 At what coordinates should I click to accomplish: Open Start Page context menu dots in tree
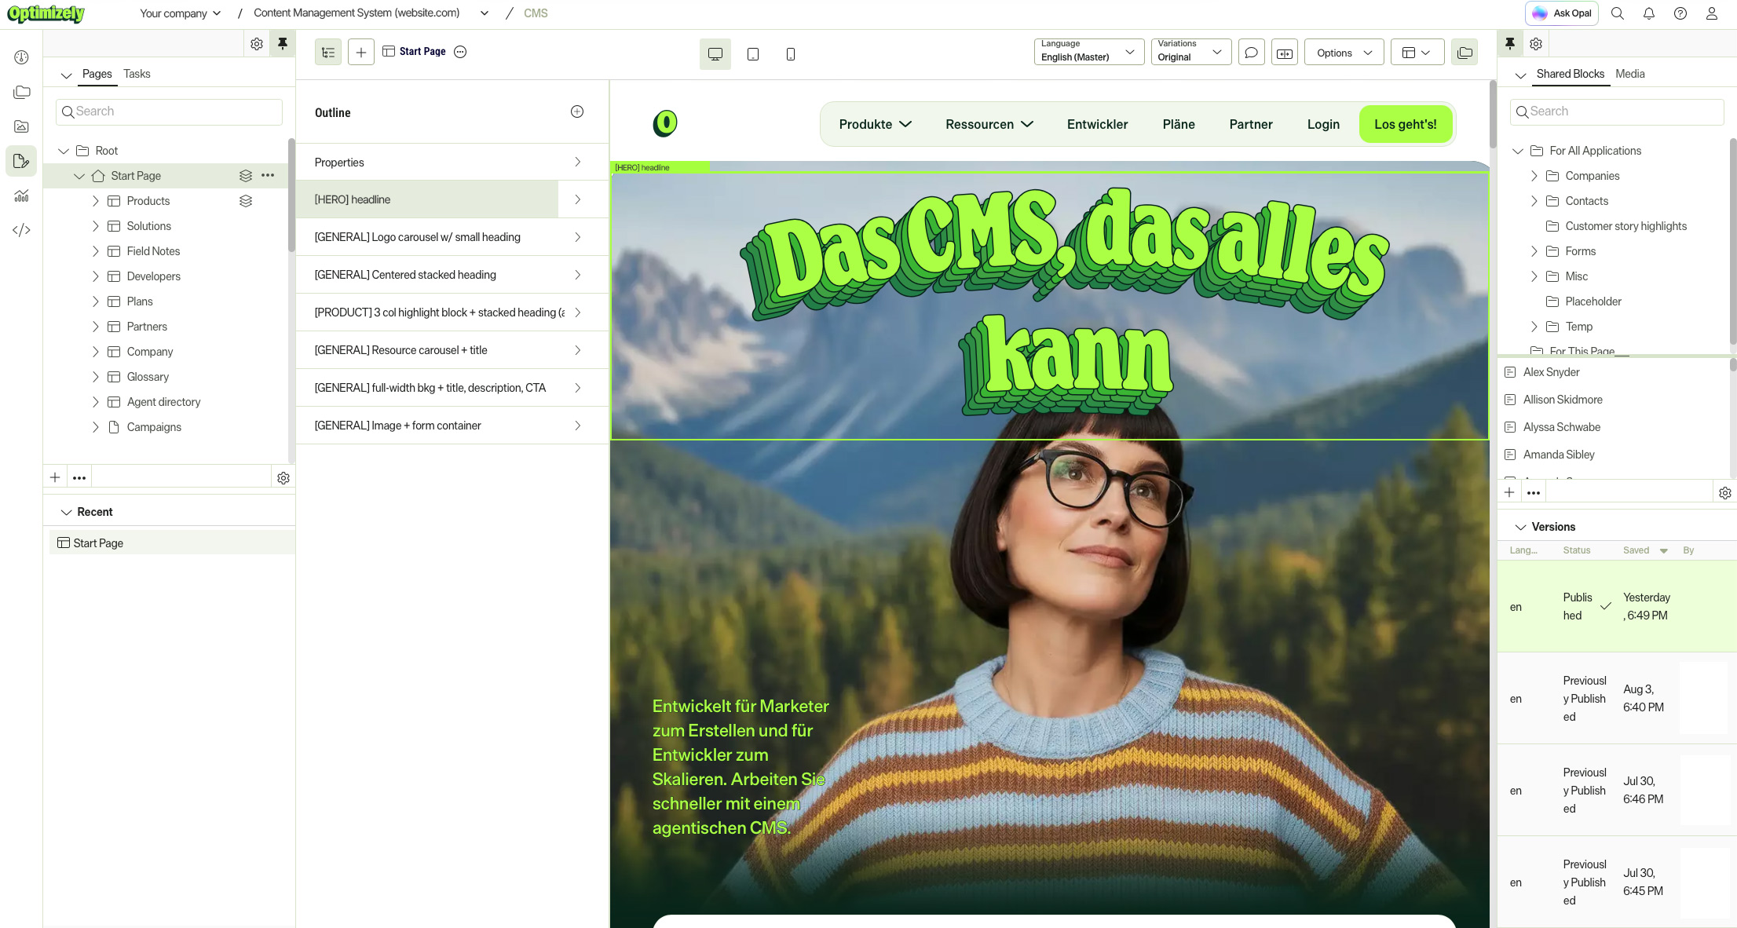(x=268, y=176)
